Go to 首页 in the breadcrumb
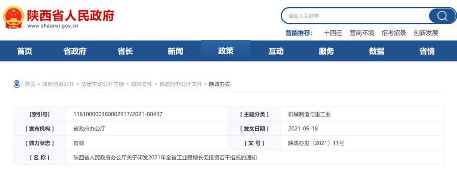Screen dimensions: 457x170 tap(30, 84)
